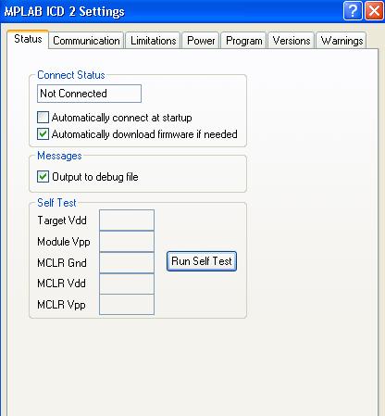Open the Versions tab
Image resolution: width=385 pixels, height=416 pixels.
[292, 41]
